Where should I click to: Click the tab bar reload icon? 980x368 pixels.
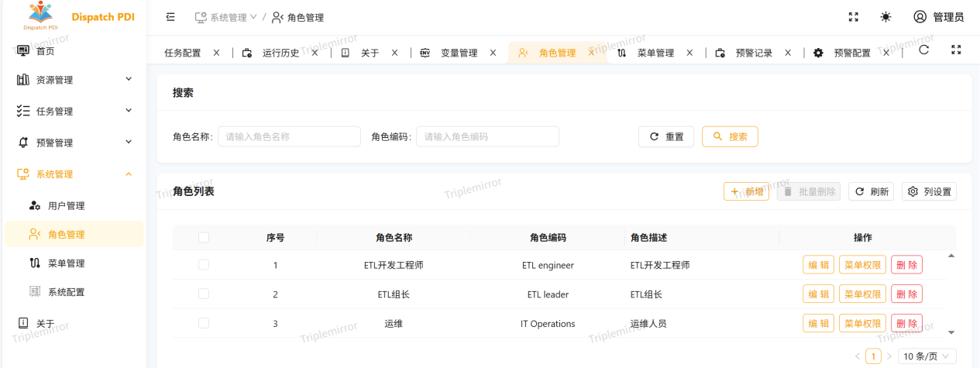[923, 50]
